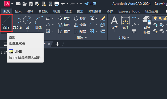Viewport: 167px width, 99px height.
Task: Open from Web & Mobile icon
Action: (44, 4)
